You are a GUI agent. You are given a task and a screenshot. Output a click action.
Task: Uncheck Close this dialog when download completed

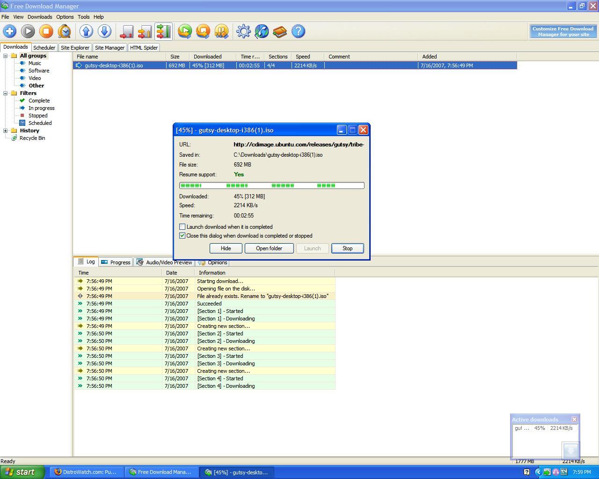183,236
